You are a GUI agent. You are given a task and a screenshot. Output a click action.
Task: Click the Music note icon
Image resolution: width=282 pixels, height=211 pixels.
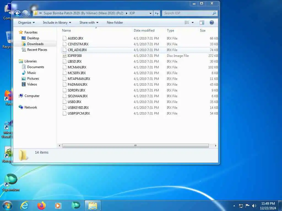coord(24,73)
